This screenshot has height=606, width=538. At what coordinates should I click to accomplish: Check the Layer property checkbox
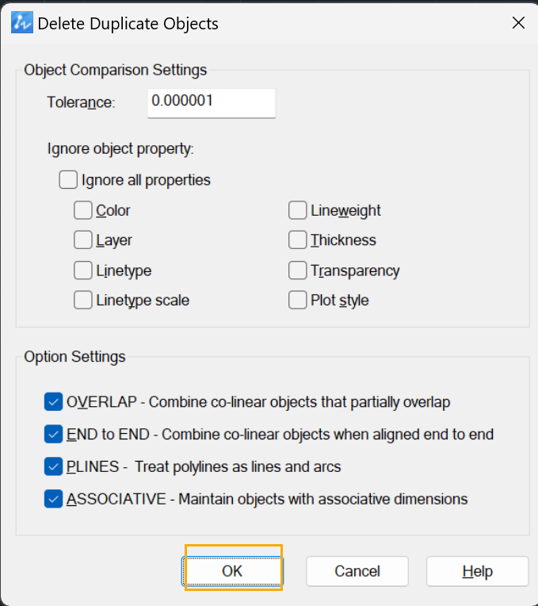(83, 240)
